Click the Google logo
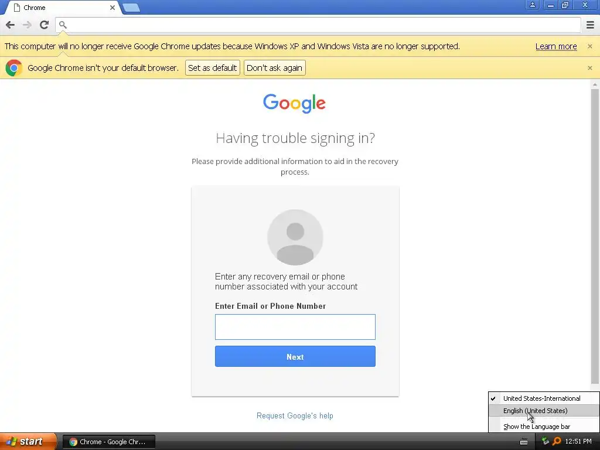Screen dimensions: 600x450 point(294,103)
